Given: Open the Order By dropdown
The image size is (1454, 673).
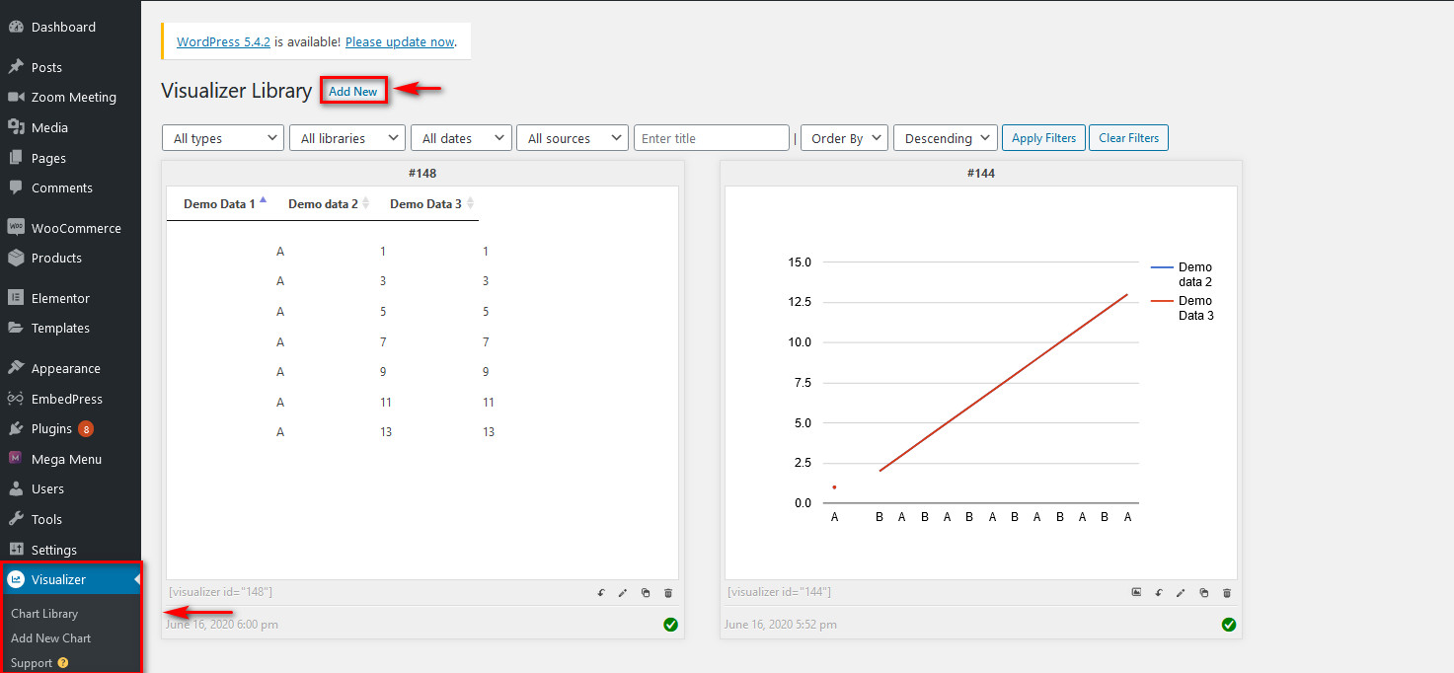Looking at the screenshot, I should pyautogui.click(x=844, y=138).
